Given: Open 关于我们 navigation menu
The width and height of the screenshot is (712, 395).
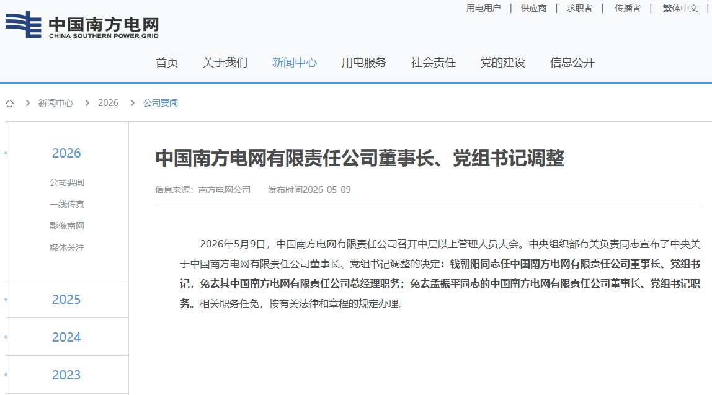Looking at the screenshot, I should pos(225,63).
